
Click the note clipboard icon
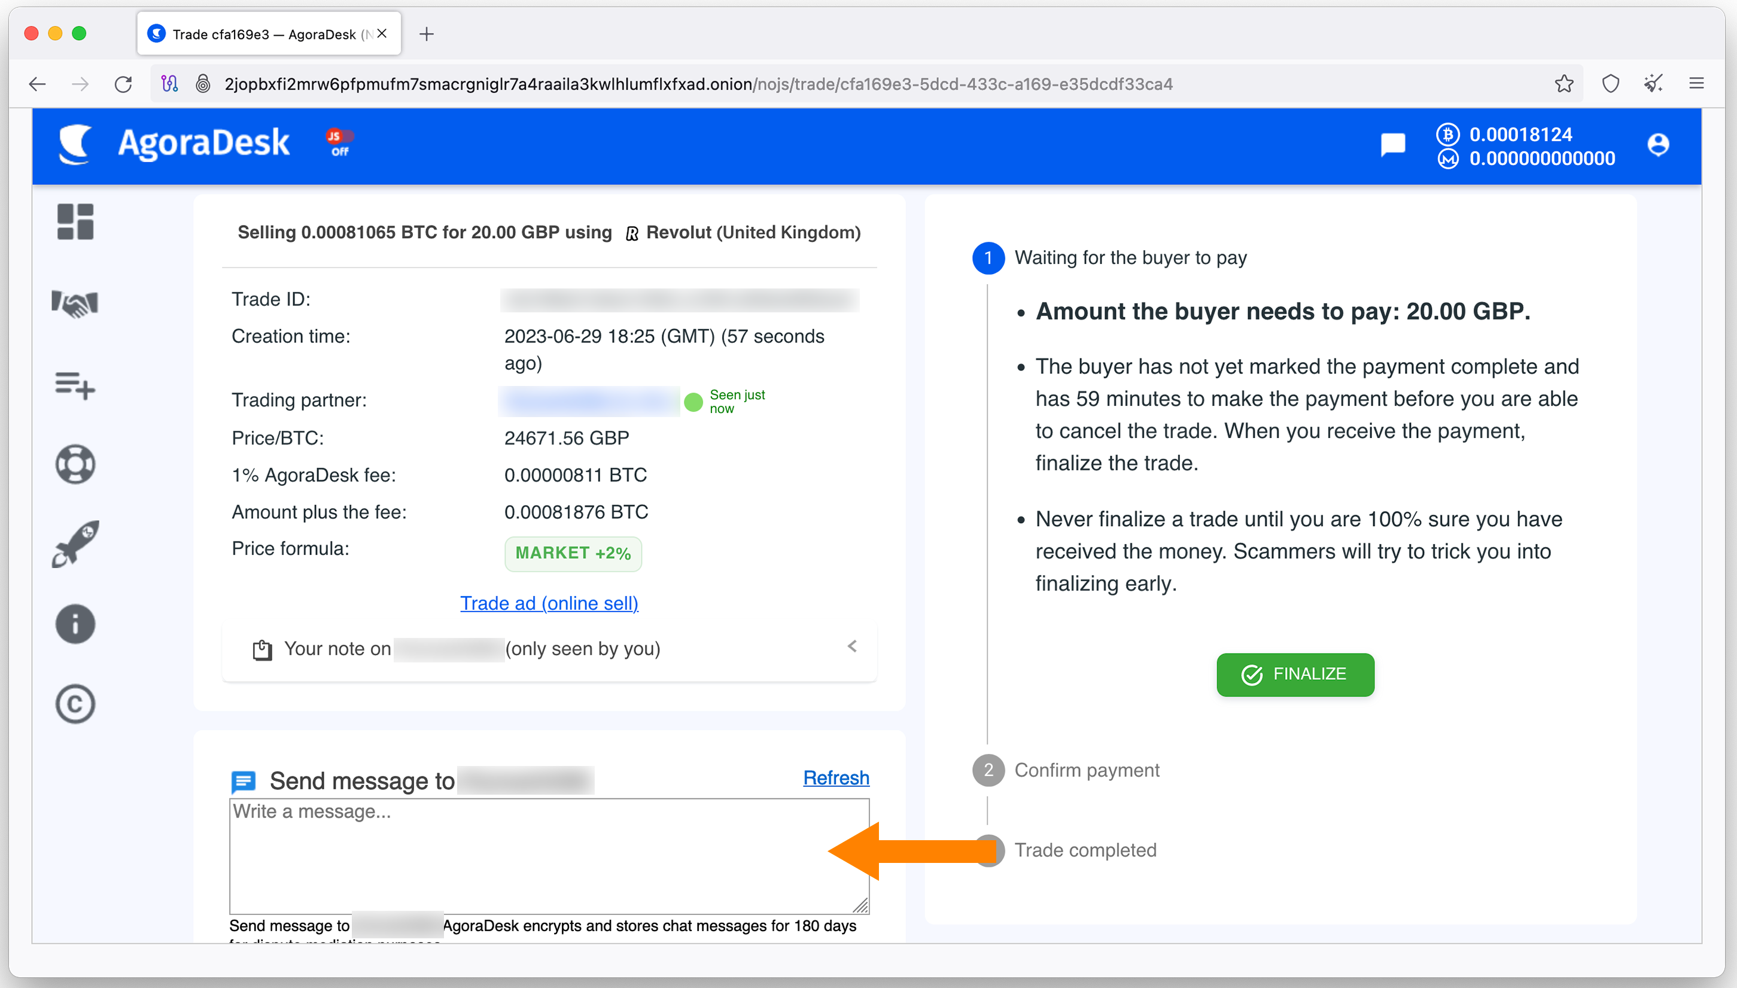[x=262, y=649]
